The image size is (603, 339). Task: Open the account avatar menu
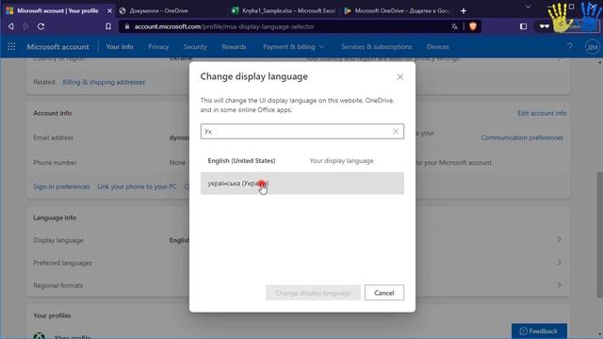pyautogui.click(x=592, y=47)
